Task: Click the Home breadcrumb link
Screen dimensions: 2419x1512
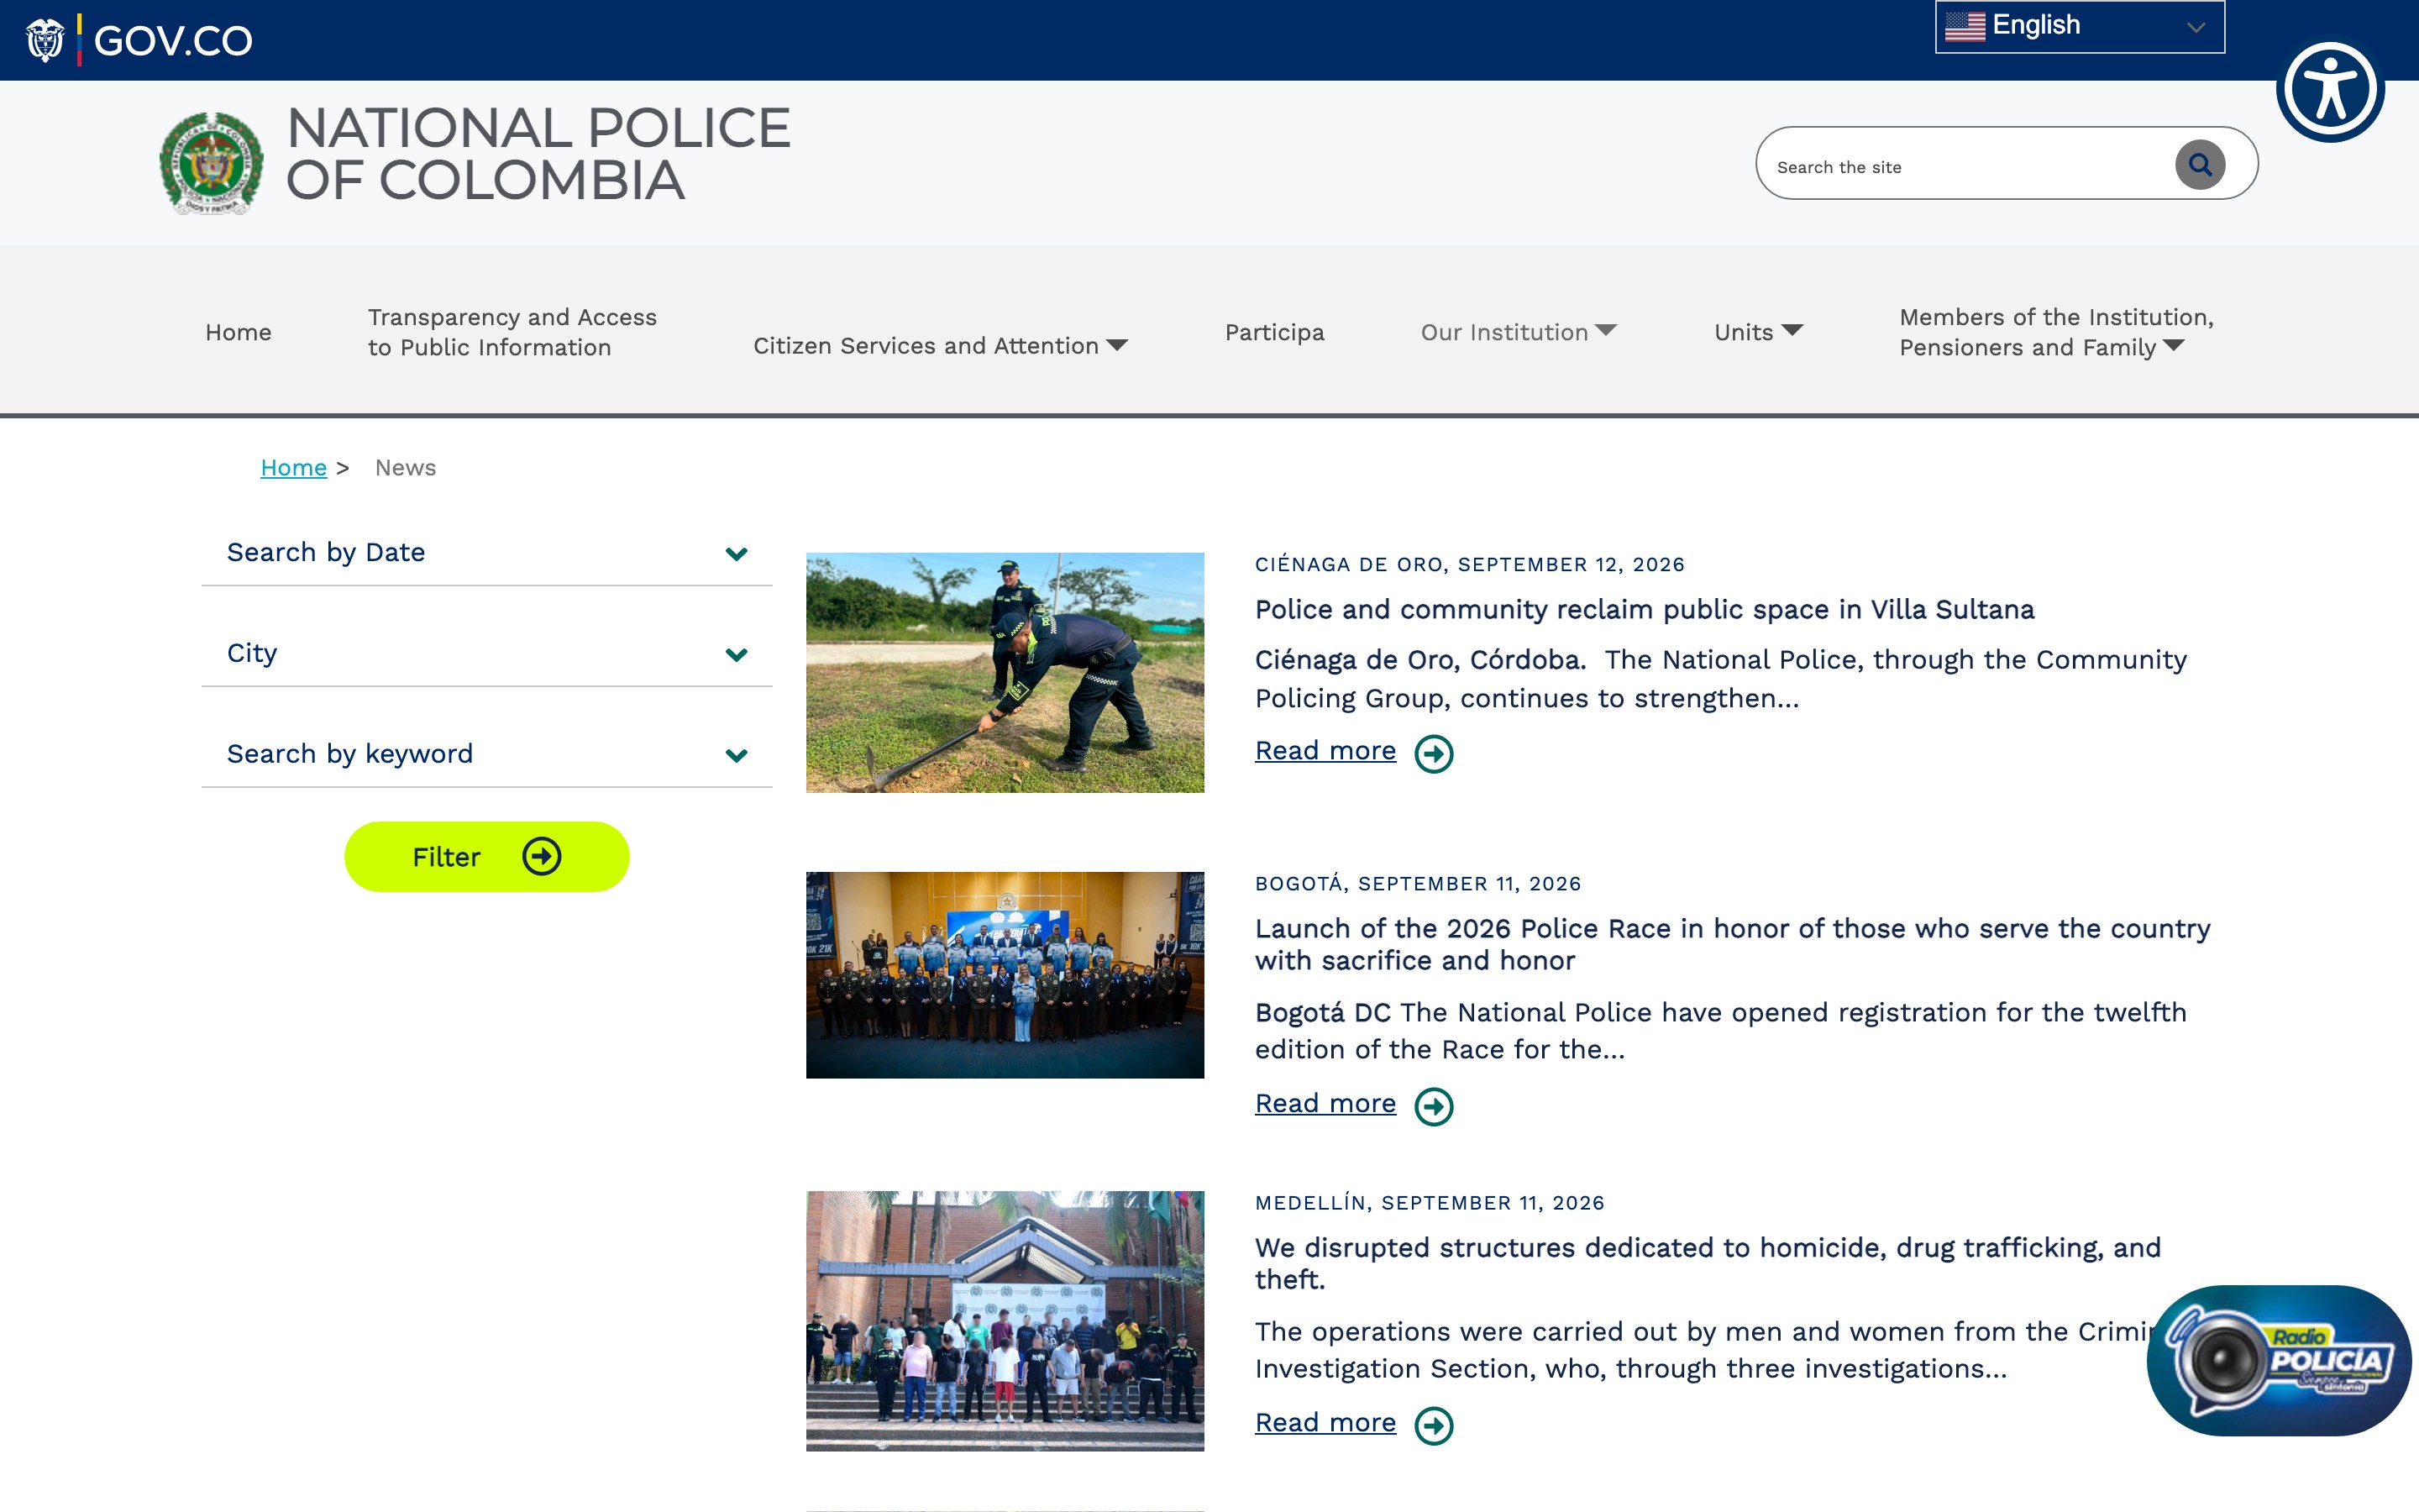Action: [293, 468]
